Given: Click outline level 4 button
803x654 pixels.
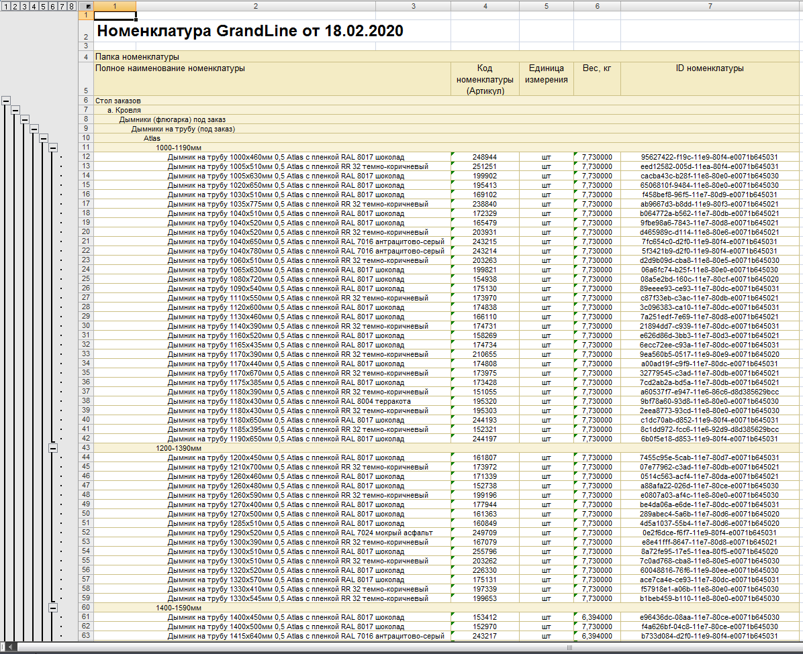Looking at the screenshot, I should [34, 6].
